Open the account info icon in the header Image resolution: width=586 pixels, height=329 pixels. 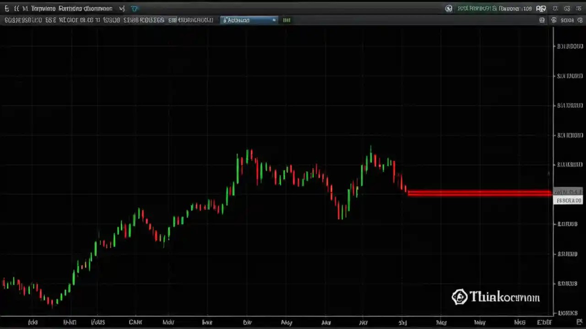[x=449, y=8]
